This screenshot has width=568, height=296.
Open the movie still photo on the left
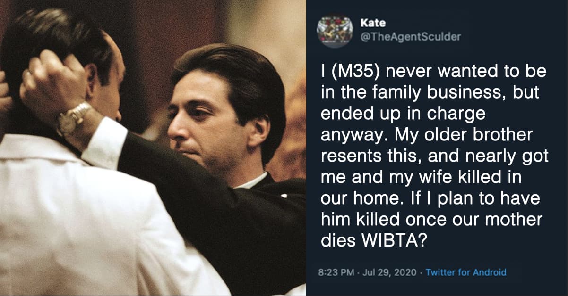153,148
